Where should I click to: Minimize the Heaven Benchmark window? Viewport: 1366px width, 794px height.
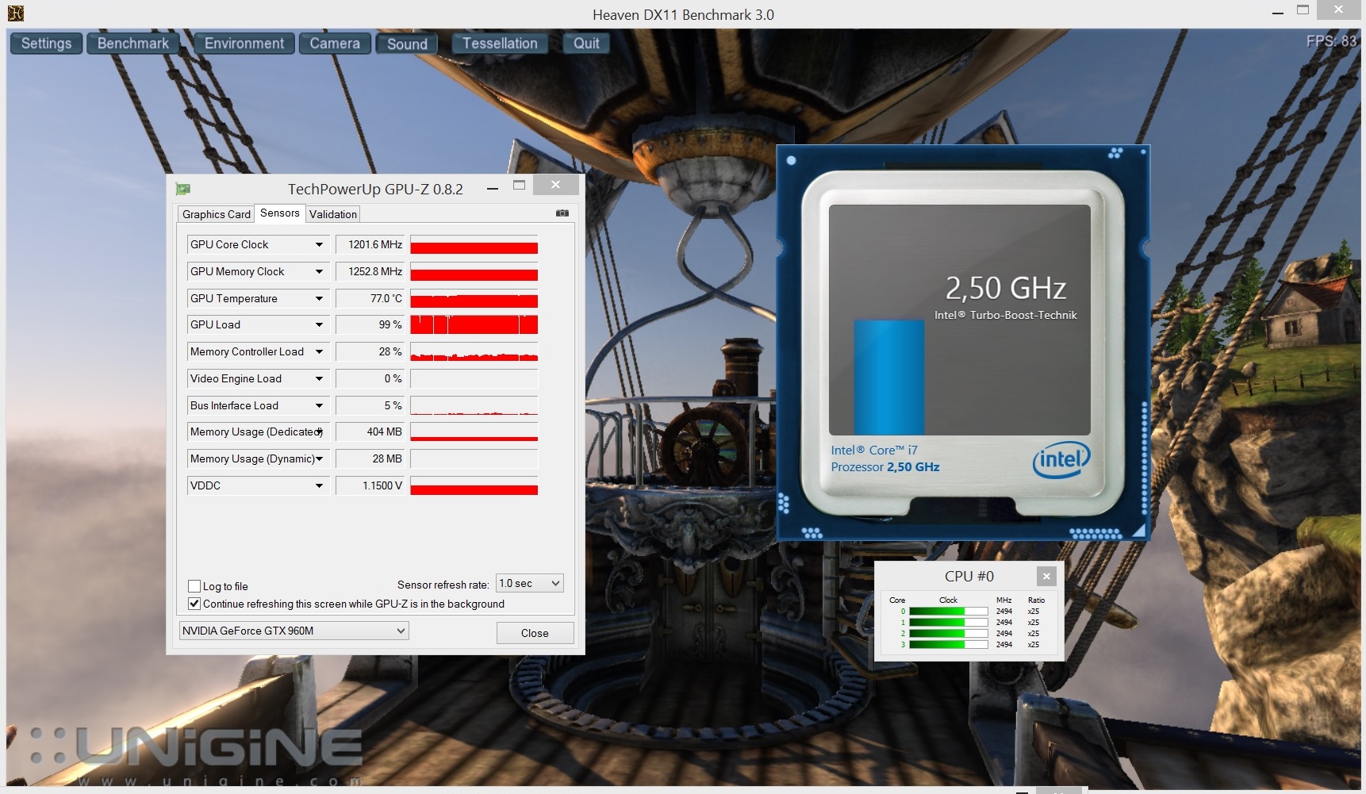[1277, 13]
